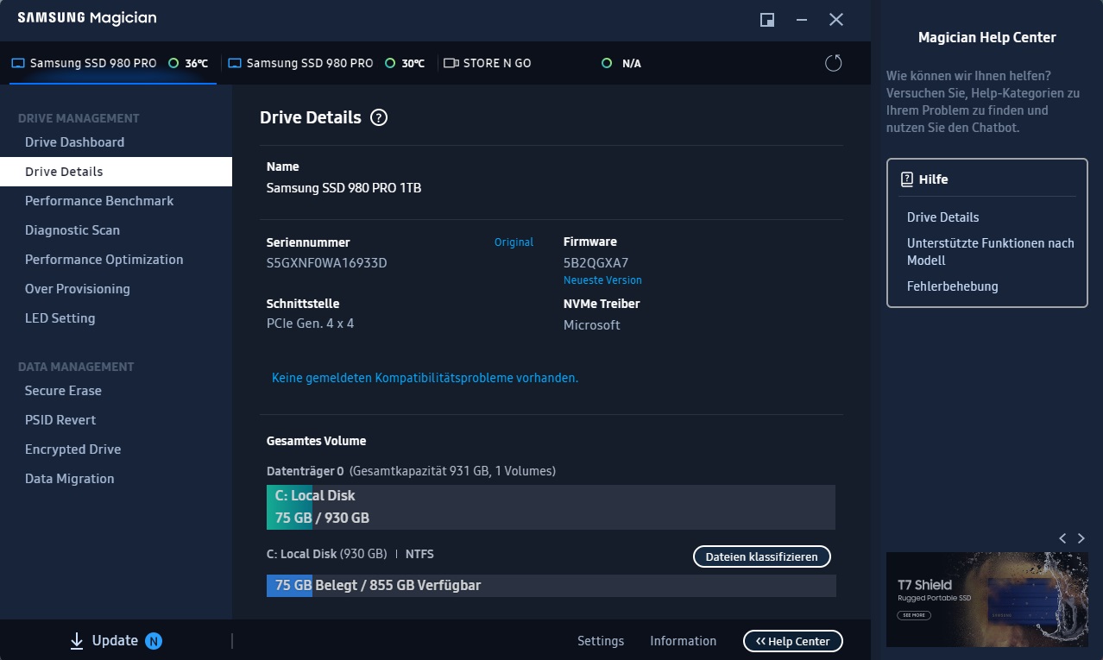
Task: Open Data Migration page
Action: point(116,479)
